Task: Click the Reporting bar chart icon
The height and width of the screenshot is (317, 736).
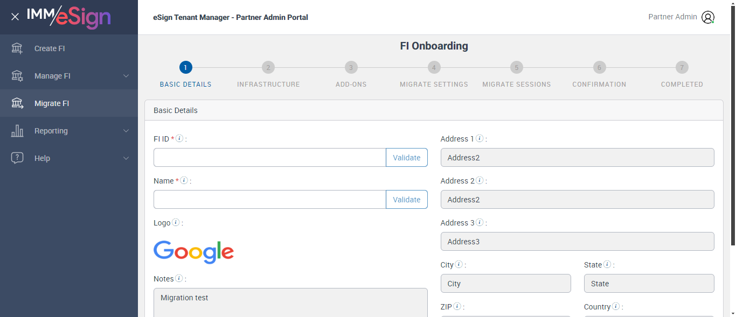Action: (x=17, y=131)
